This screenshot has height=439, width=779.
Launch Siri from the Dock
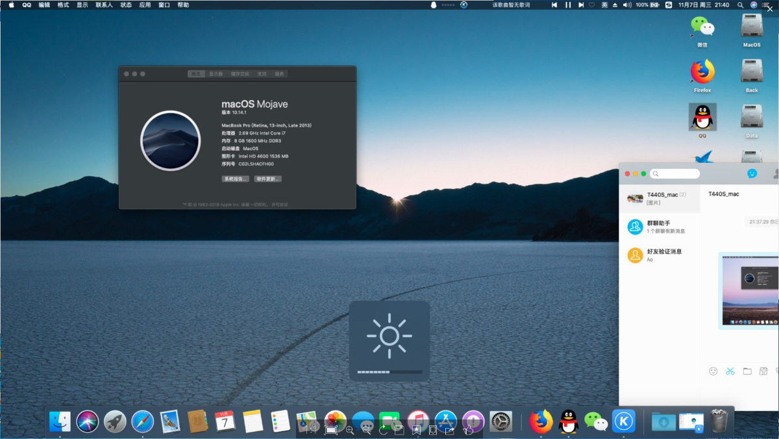(x=88, y=421)
